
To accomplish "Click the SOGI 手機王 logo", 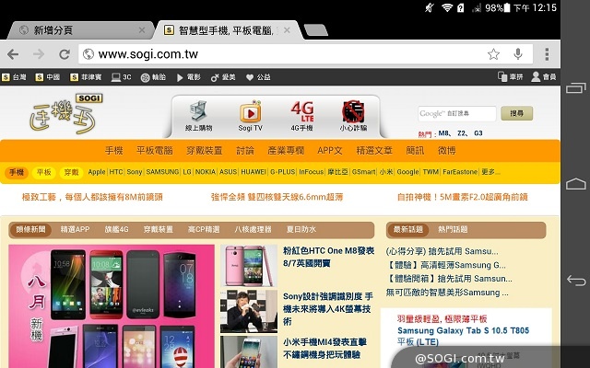I will (66, 114).
